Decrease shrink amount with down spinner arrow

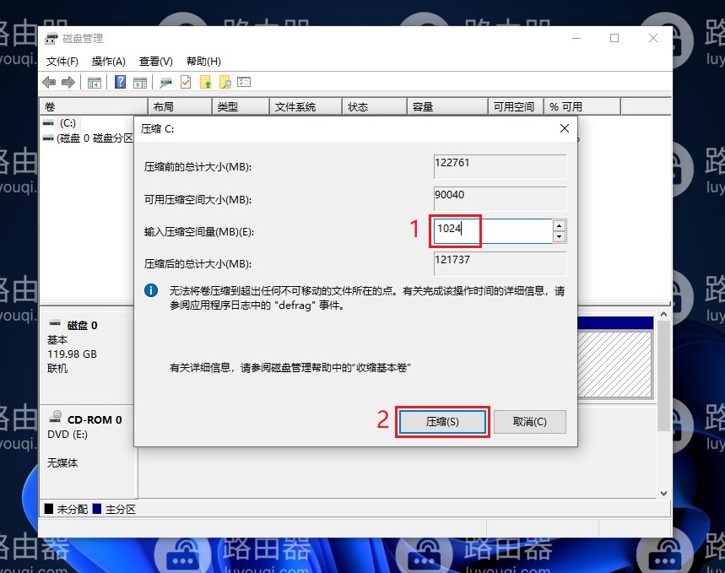pos(560,237)
